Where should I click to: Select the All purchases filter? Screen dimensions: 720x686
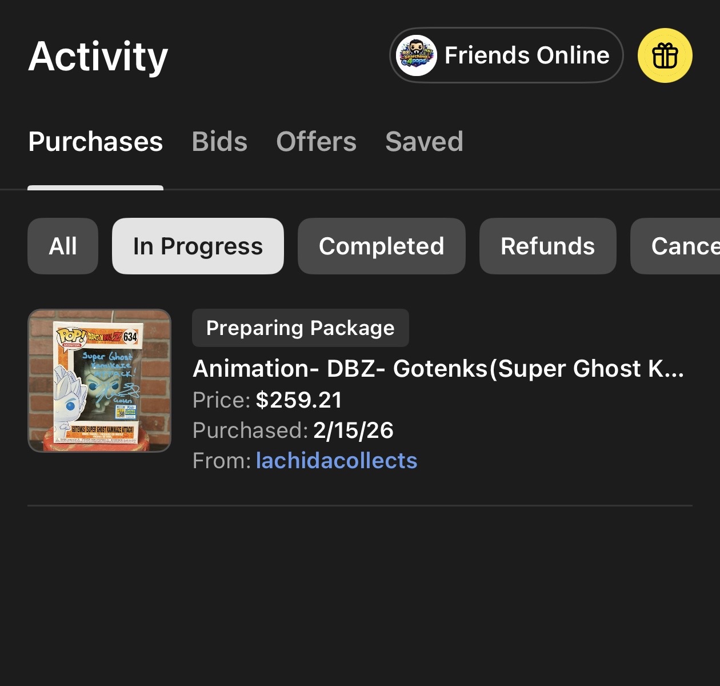coord(63,246)
